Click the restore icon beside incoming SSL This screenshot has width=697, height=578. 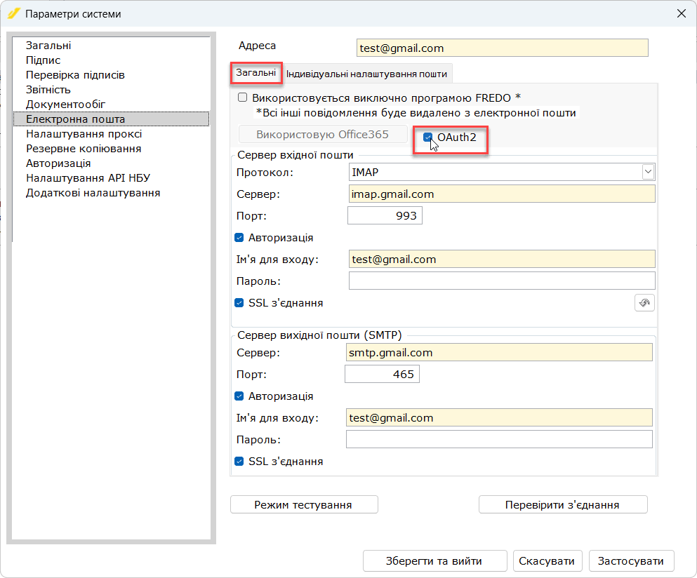(x=644, y=303)
